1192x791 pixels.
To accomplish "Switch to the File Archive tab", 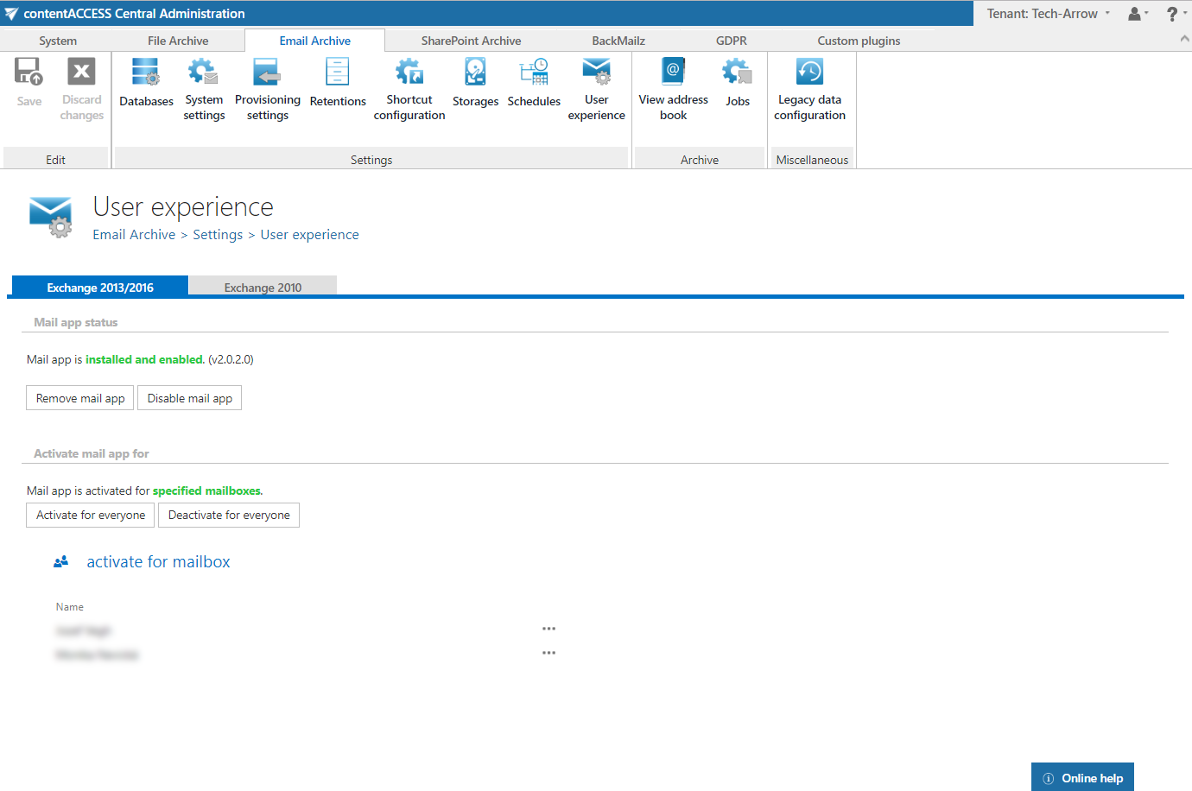I will 178,41.
